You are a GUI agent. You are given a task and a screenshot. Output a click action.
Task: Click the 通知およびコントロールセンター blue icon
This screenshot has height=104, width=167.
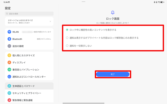point(9,77)
